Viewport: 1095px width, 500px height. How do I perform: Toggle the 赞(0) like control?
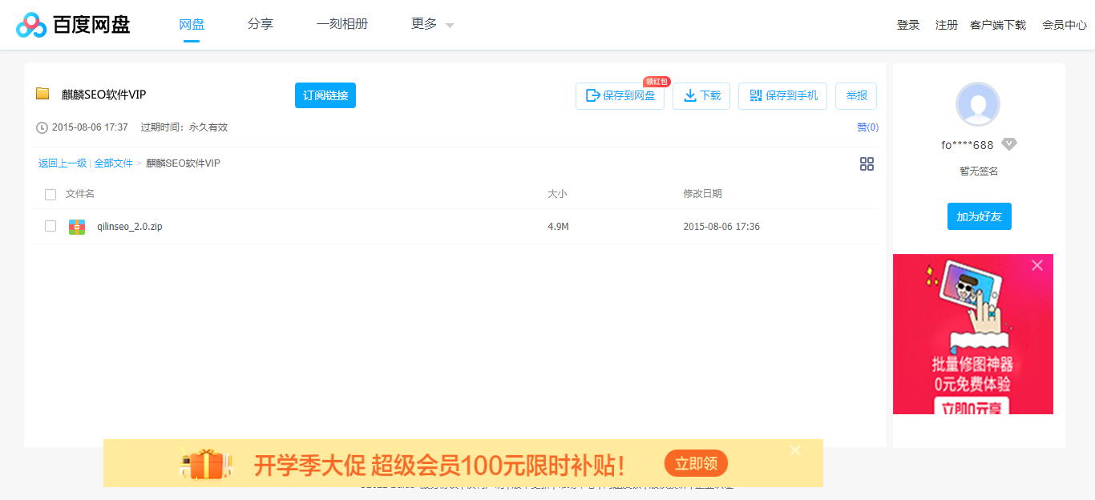pos(867,127)
